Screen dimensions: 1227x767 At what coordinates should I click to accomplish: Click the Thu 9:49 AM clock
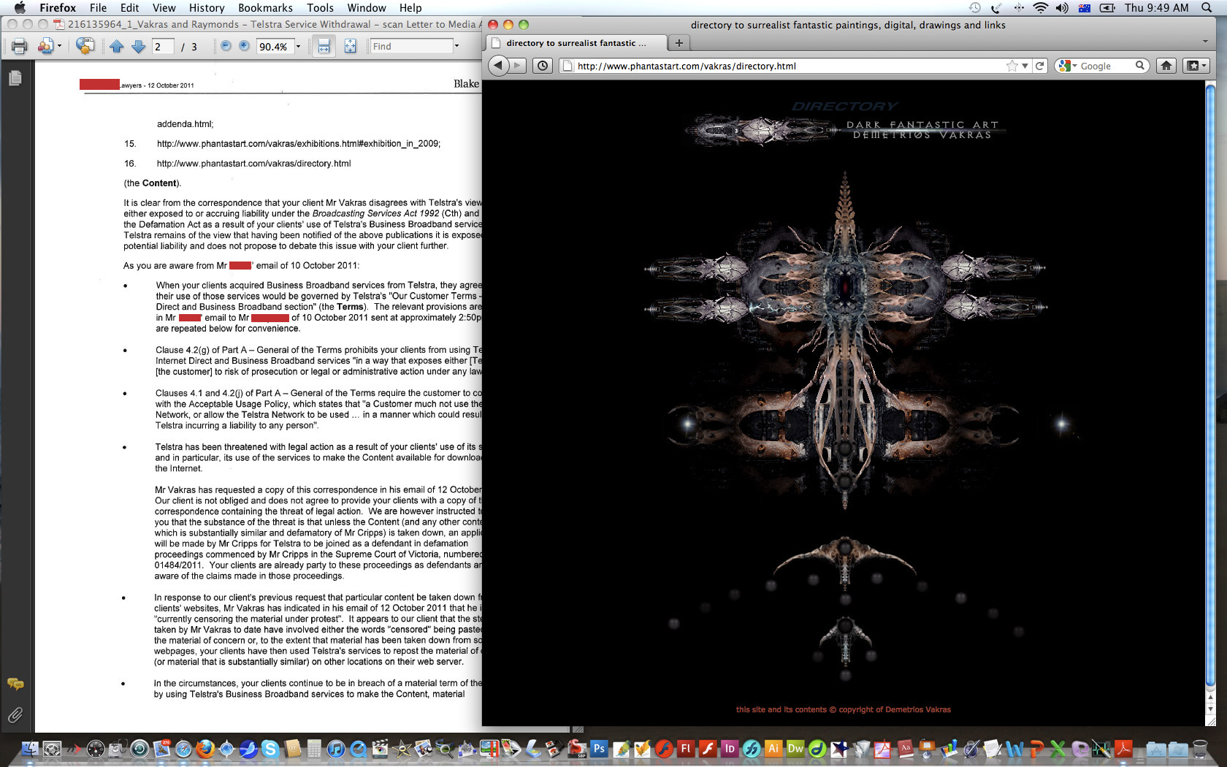[1156, 8]
